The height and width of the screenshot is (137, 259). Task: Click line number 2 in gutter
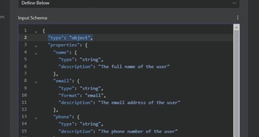click(x=25, y=38)
